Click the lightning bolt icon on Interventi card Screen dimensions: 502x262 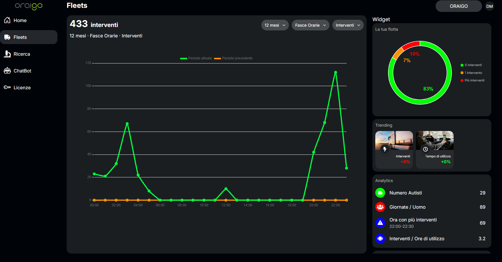coord(385,149)
